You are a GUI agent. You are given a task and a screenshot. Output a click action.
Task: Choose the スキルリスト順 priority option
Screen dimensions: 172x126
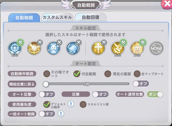tap(83, 104)
